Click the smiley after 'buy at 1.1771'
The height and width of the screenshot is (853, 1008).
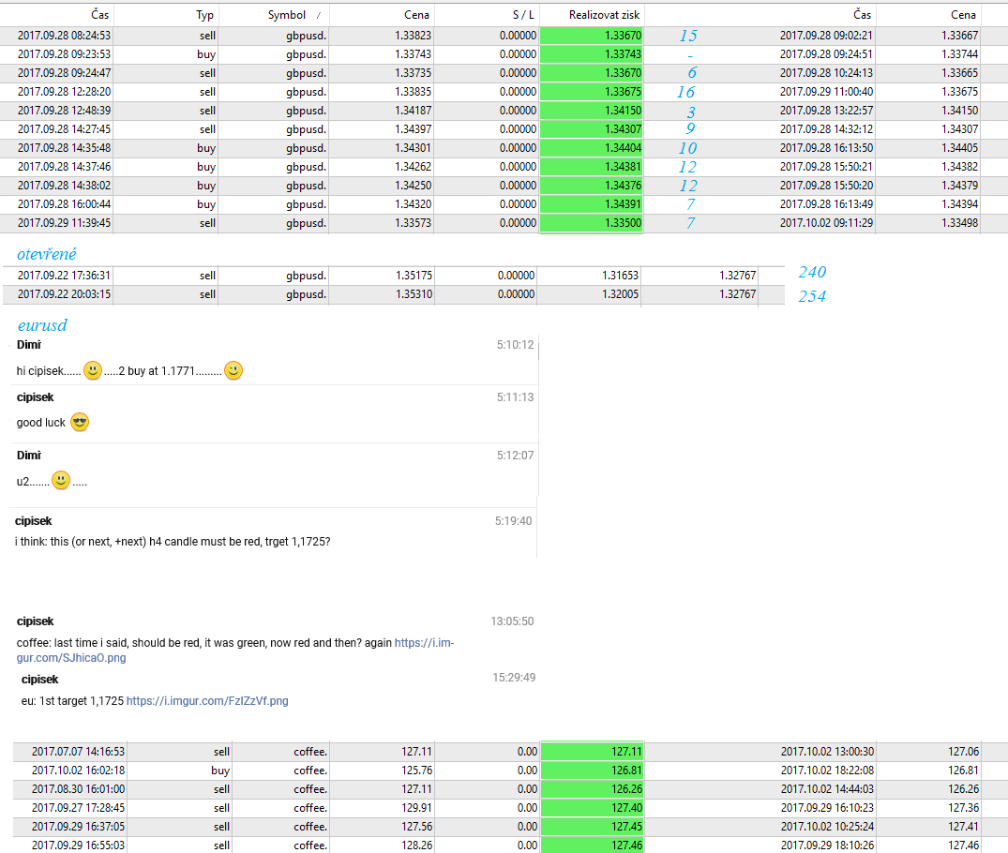pyautogui.click(x=233, y=370)
